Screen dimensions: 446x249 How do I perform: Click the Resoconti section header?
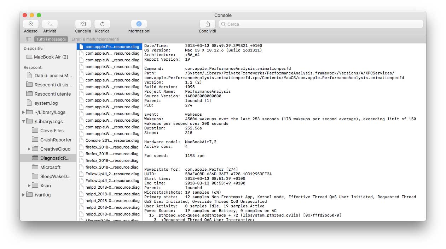[33, 67]
